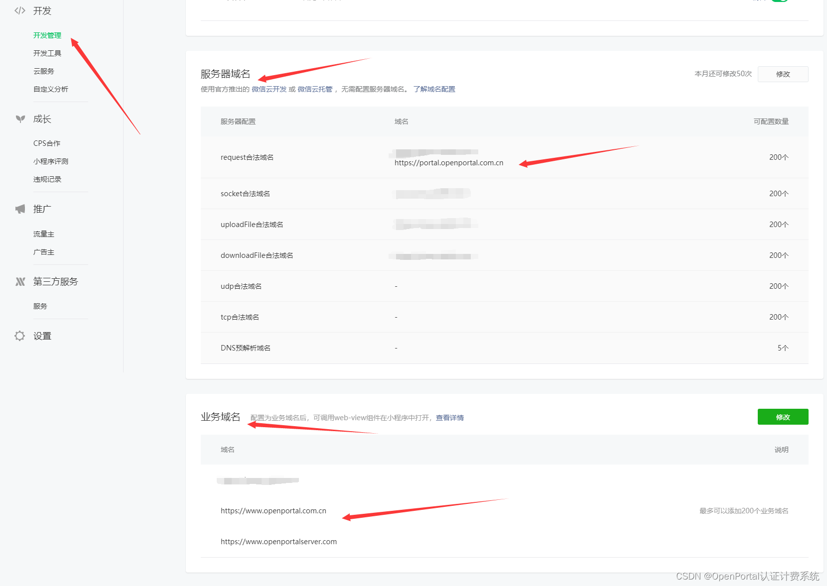Open CPS合作 under 成长
This screenshot has height=586, width=827.
pyautogui.click(x=47, y=143)
